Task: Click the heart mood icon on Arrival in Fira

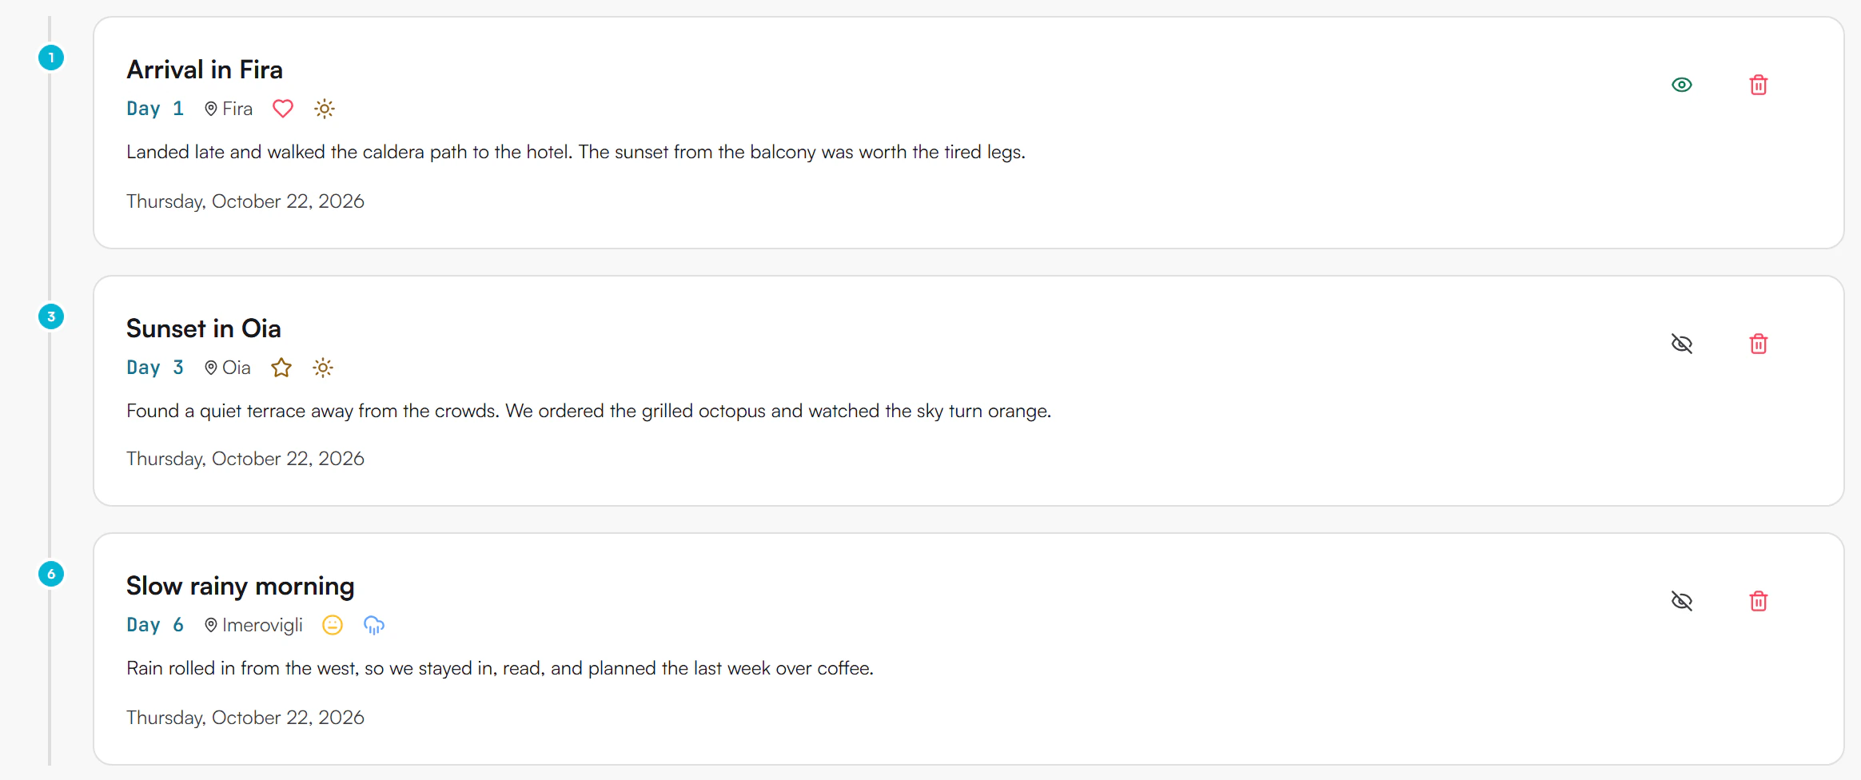Action: point(283,109)
